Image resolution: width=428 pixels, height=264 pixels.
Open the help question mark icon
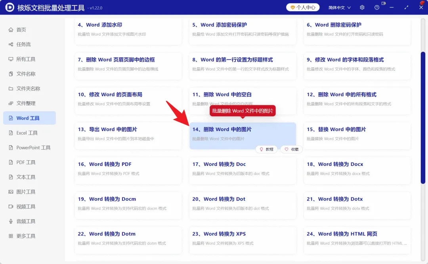[x=377, y=8]
